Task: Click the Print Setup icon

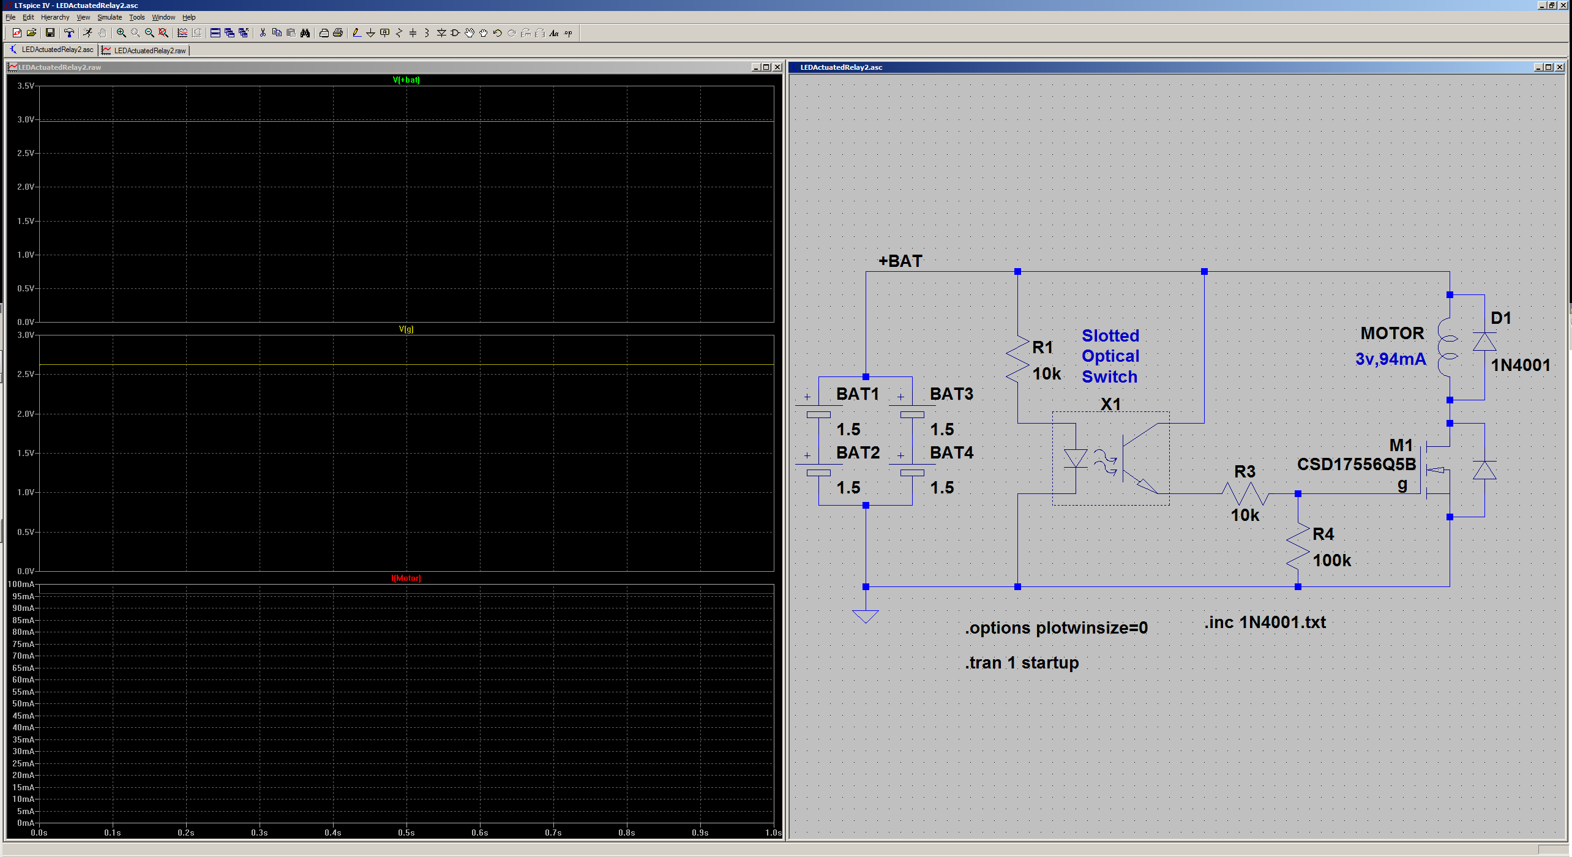Action: click(x=324, y=33)
